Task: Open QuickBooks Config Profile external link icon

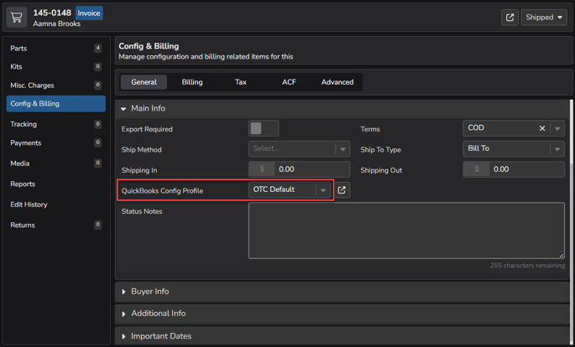Action: tap(342, 190)
